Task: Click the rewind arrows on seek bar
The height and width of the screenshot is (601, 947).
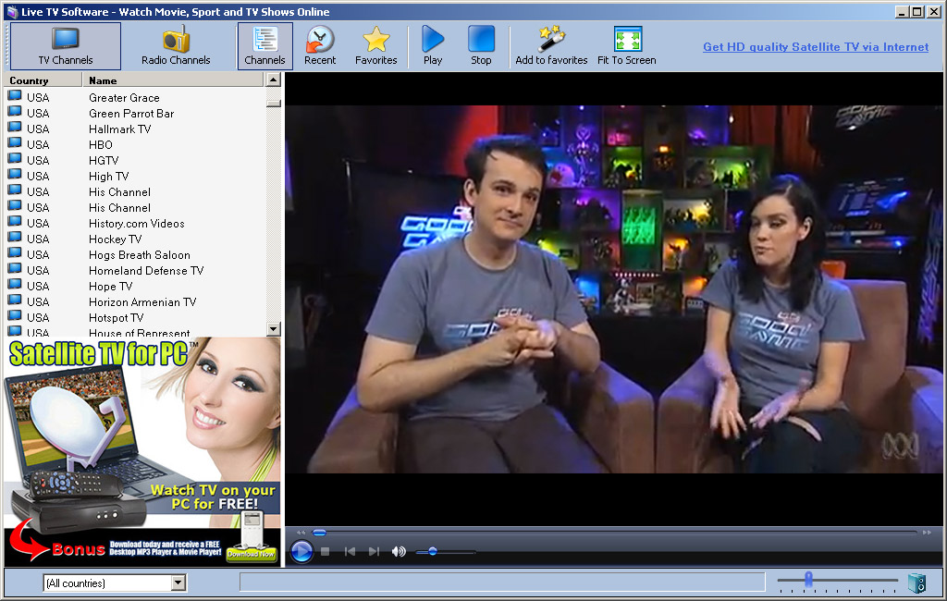Action: click(x=301, y=533)
